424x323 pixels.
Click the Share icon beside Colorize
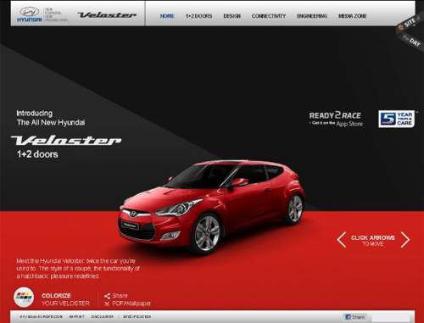coord(107,296)
